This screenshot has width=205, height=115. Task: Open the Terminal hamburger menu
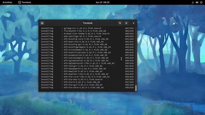tap(126, 23)
